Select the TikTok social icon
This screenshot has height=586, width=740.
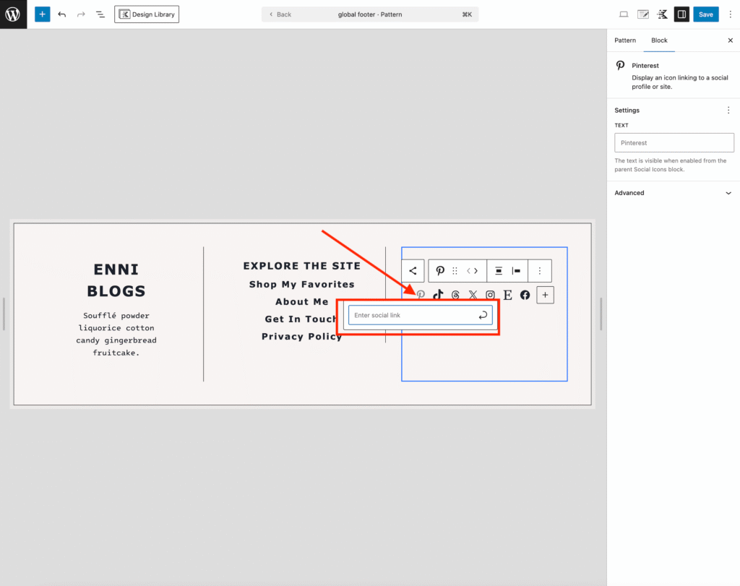(x=438, y=295)
